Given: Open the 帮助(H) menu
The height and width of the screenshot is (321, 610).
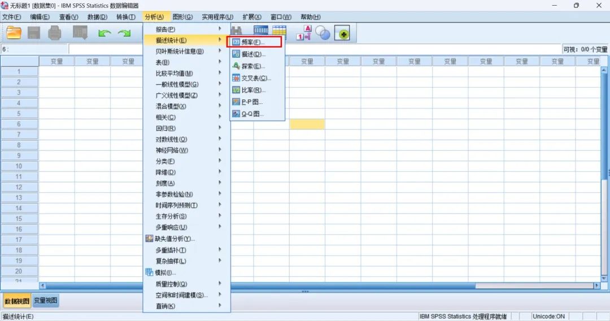Looking at the screenshot, I should [x=311, y=17].
